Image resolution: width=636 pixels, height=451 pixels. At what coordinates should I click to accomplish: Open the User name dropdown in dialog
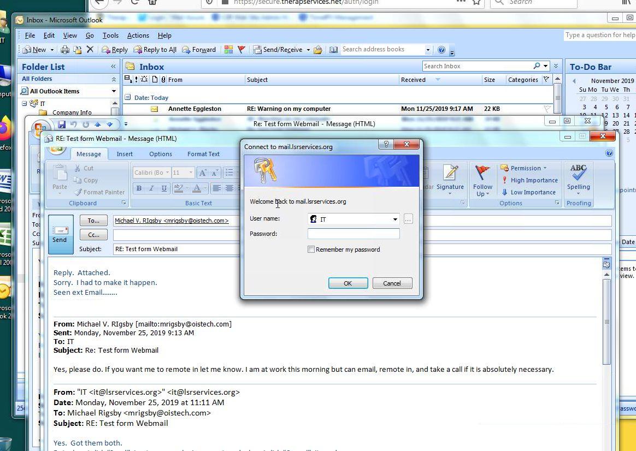pyautogui.click(x=395, y=219)
